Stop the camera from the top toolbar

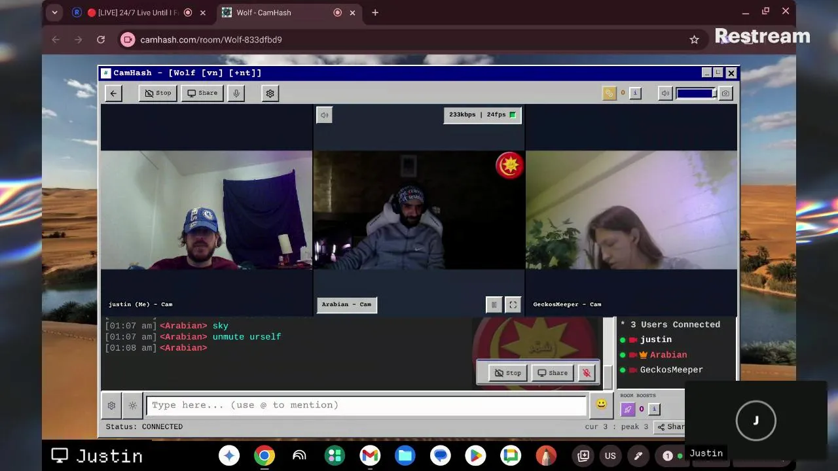tap(158, 94)
